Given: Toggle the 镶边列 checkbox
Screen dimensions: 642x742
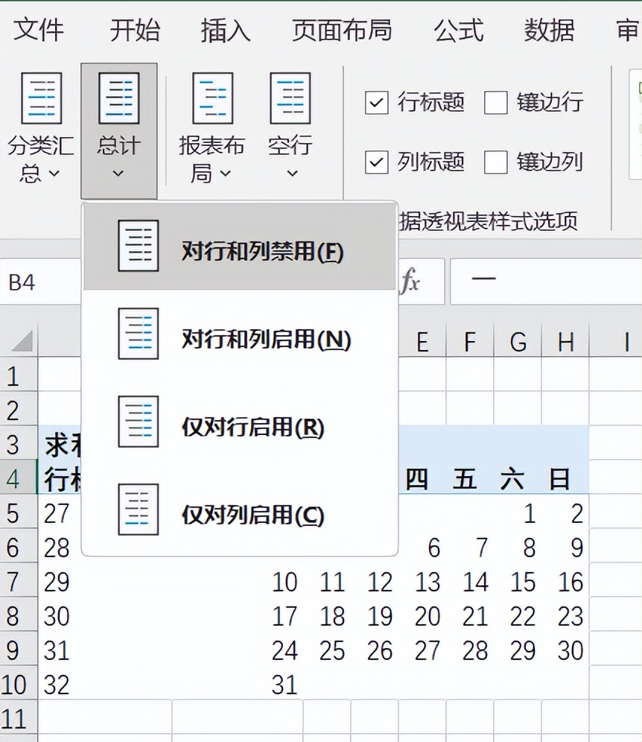Looking at the screenshot, I should 495,162.
